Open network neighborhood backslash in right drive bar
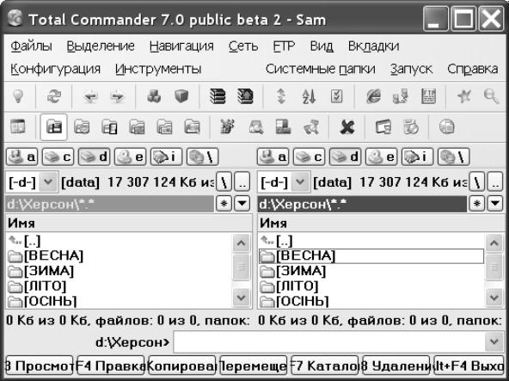This screenshot has width=509, height=381. (454, 157)
